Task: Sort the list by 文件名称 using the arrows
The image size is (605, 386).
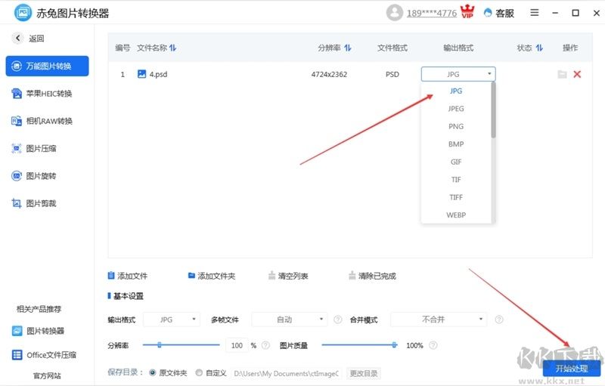Action: [x=172, y=48]
